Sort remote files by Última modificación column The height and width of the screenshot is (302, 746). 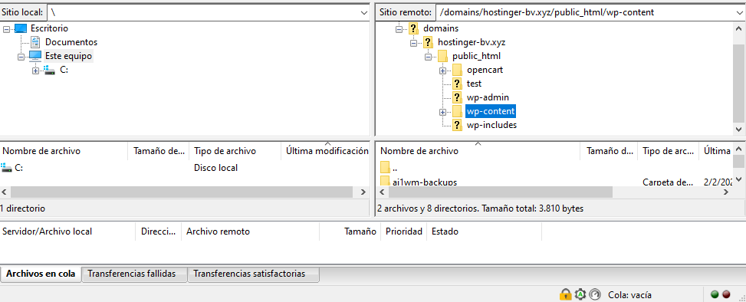[x=715, y=151]
